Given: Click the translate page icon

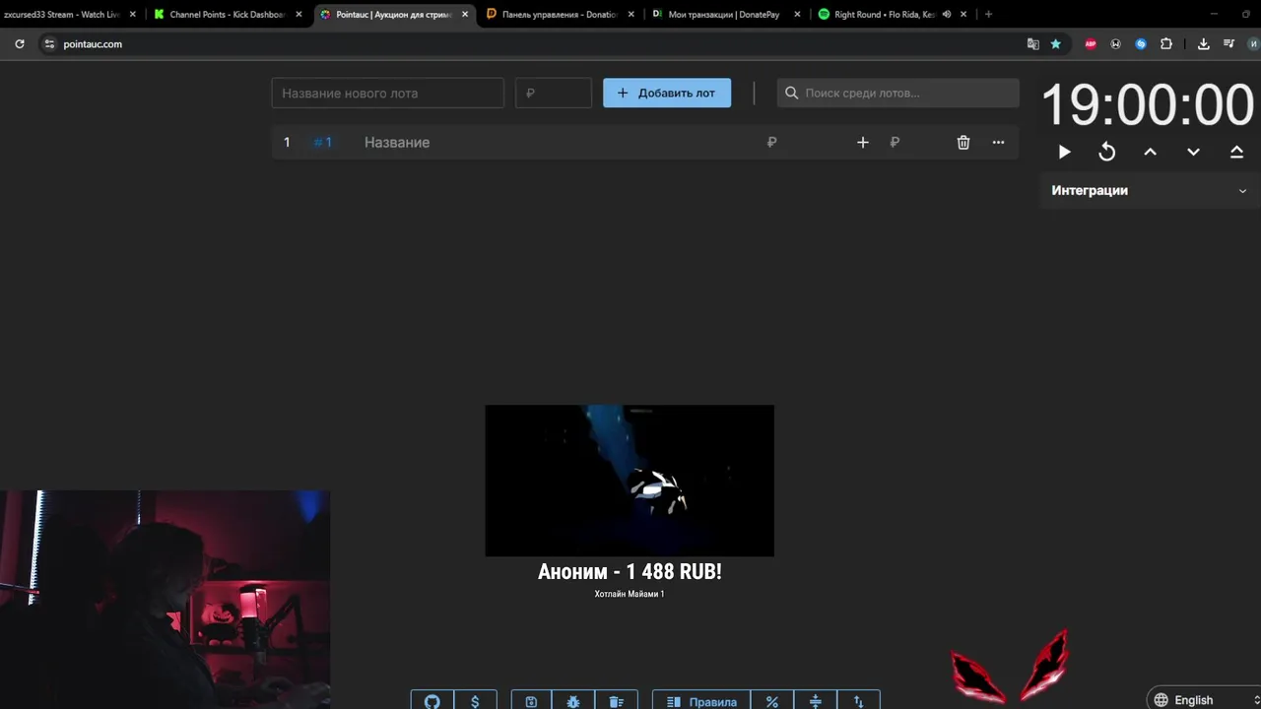Looking at the screenshot, I should (x=1032, y=43).
